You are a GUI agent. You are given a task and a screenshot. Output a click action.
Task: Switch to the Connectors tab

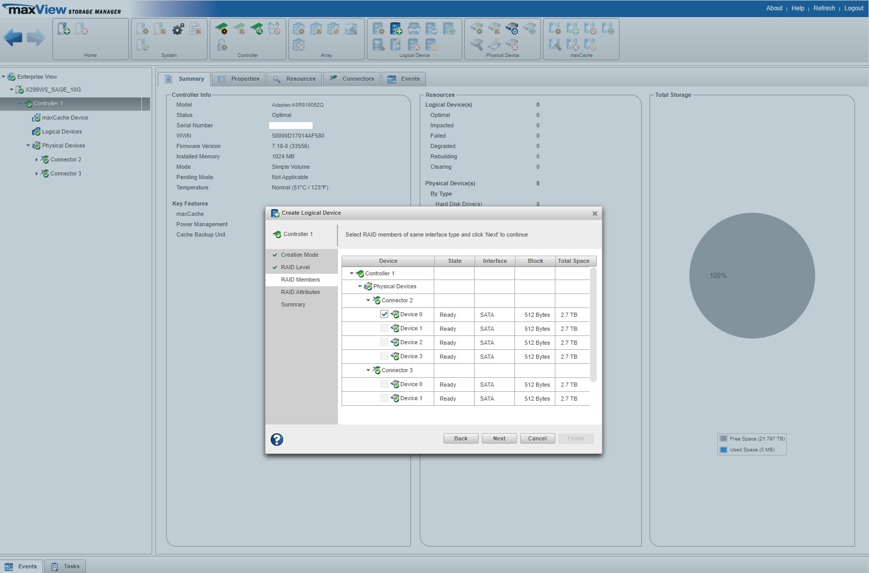pyautogui.click(x=351, y=79)
